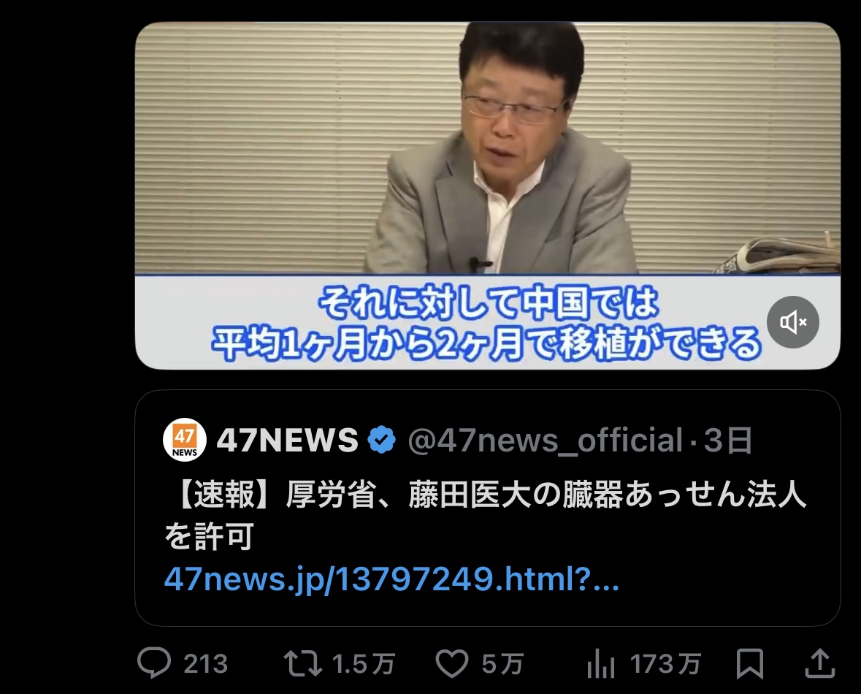The width and height of the screenshot is (861, 694).
Task: Open the share arrow icon
Action: 820,663
